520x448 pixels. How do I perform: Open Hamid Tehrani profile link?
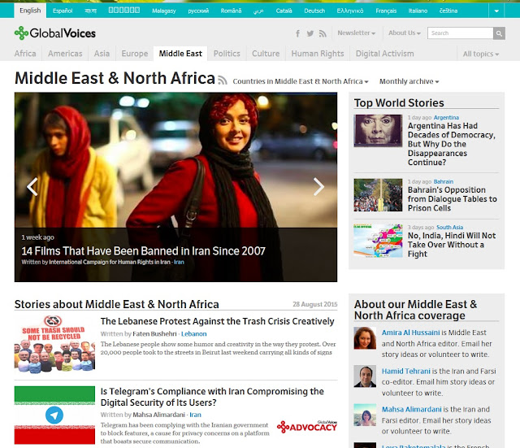point(406,371)
